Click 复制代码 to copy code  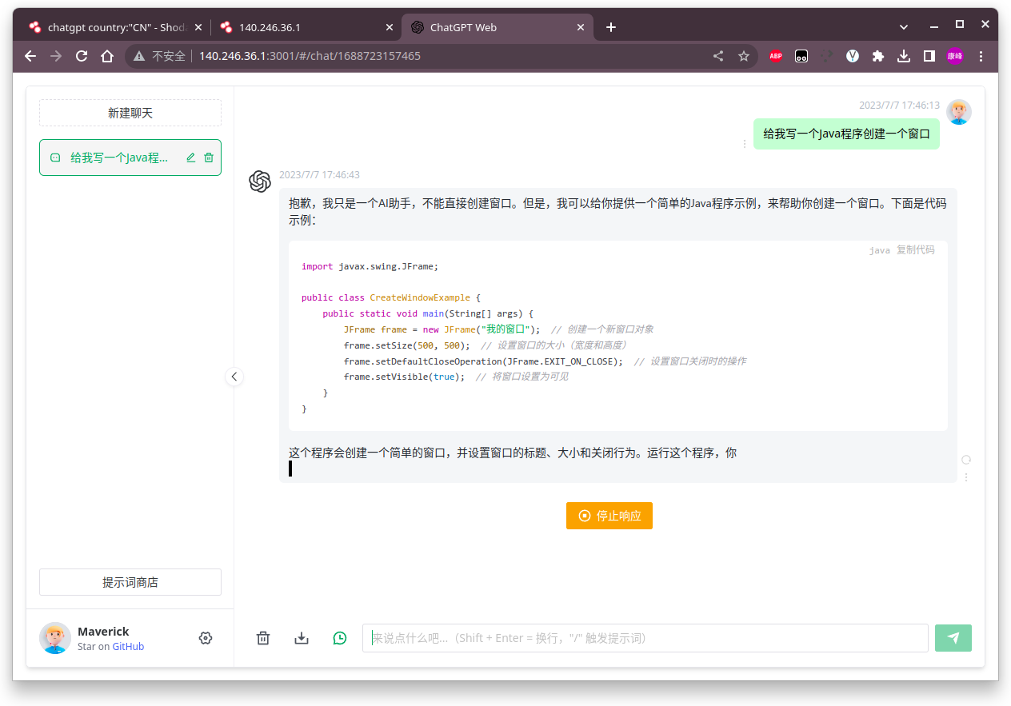(x=915, y=250)
